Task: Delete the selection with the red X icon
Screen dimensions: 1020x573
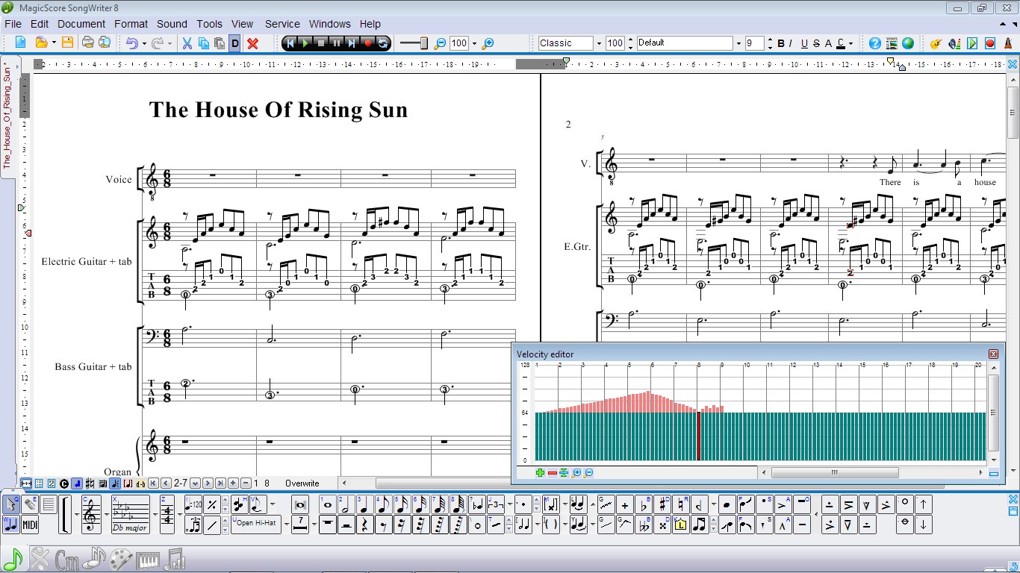Action: [x=252, y=43]
